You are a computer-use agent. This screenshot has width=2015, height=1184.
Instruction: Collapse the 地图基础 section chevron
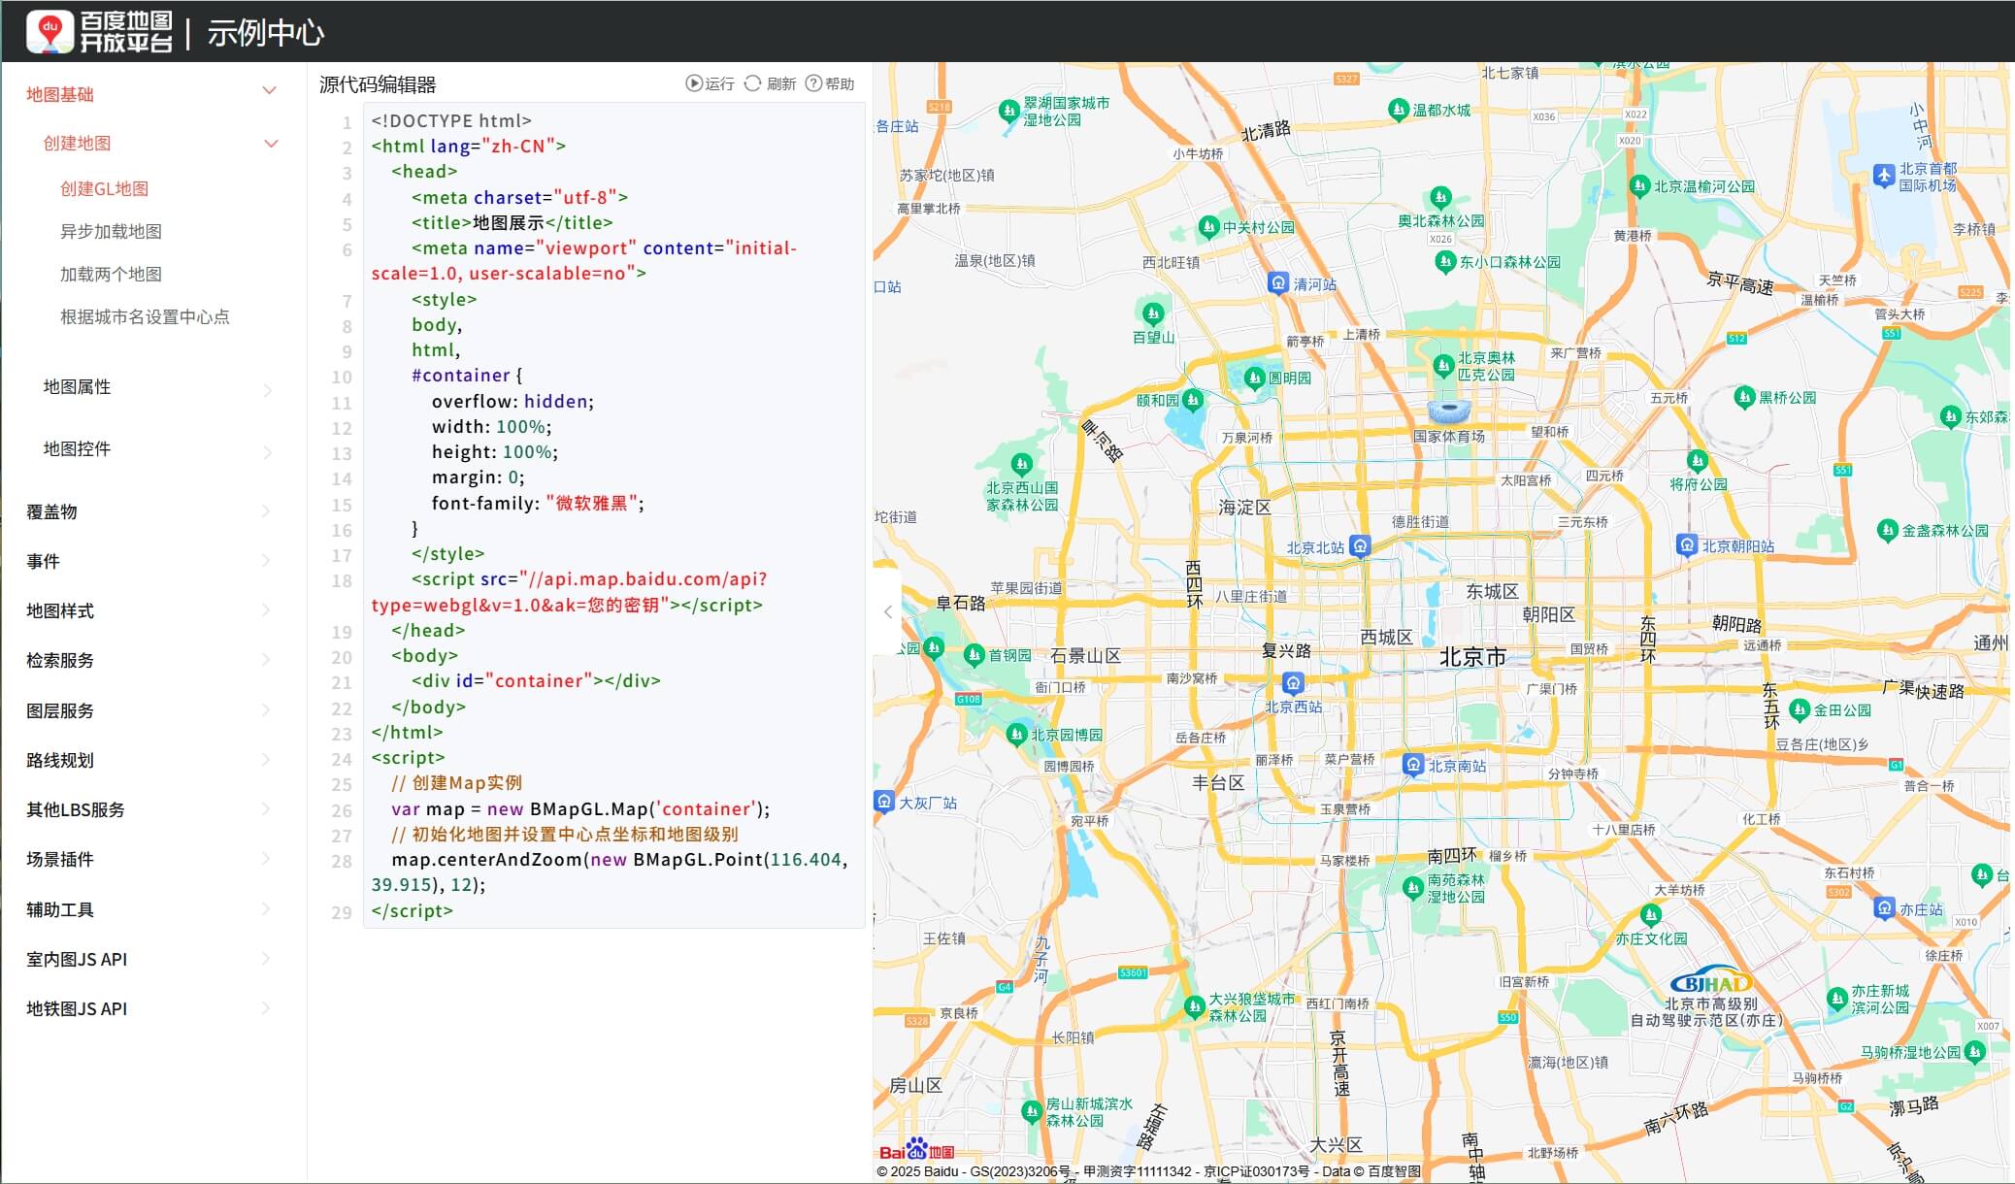pos(270,91)
